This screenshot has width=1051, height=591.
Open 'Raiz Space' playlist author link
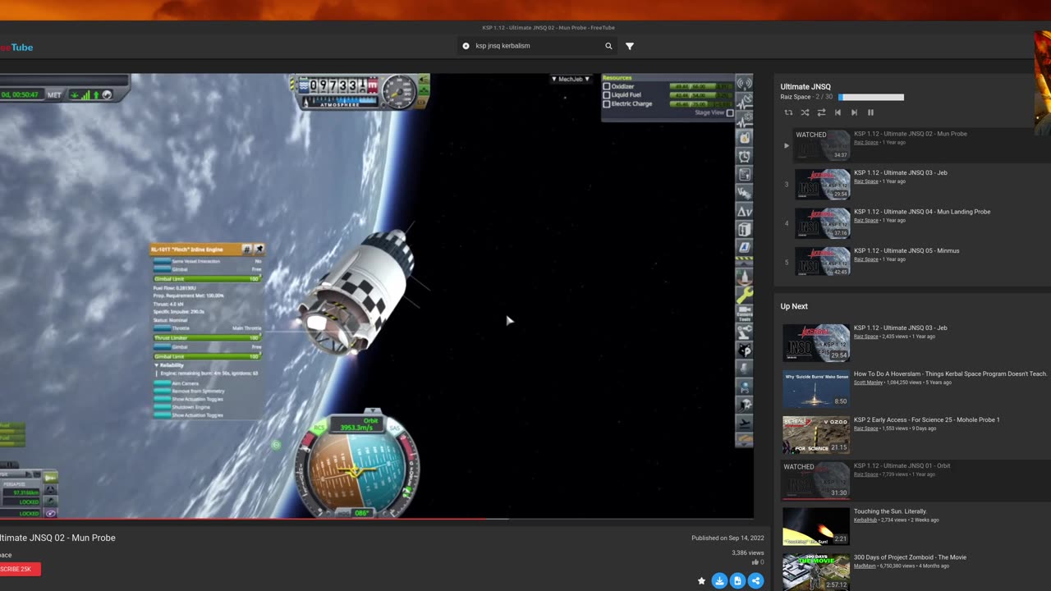point(796,97)
